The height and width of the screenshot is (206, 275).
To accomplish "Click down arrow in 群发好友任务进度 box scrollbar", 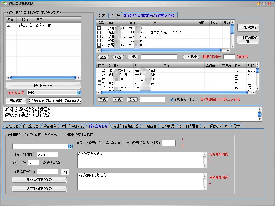I will point(205,166).
